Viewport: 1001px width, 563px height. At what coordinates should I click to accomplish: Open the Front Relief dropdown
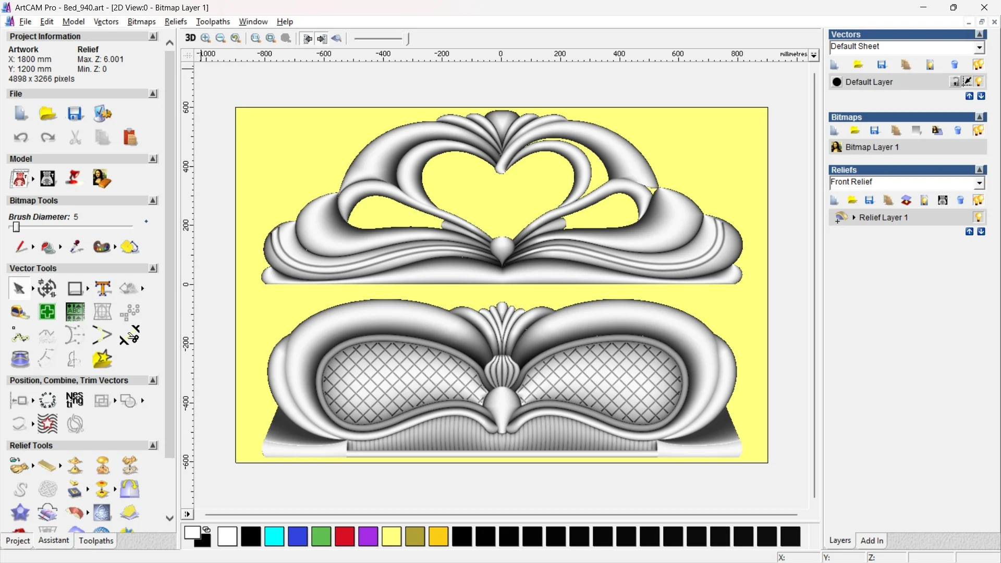tap(979, 182)
